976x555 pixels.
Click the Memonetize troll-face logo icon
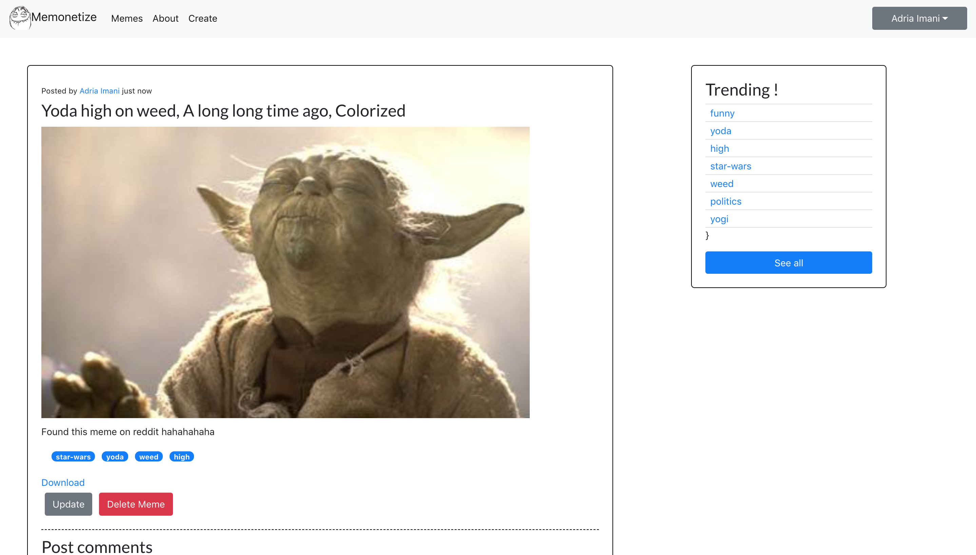20,18
